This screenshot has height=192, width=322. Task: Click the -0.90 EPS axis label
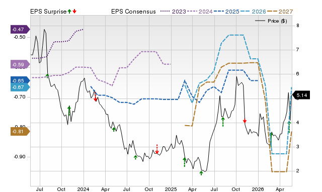[x=20, y=157]
